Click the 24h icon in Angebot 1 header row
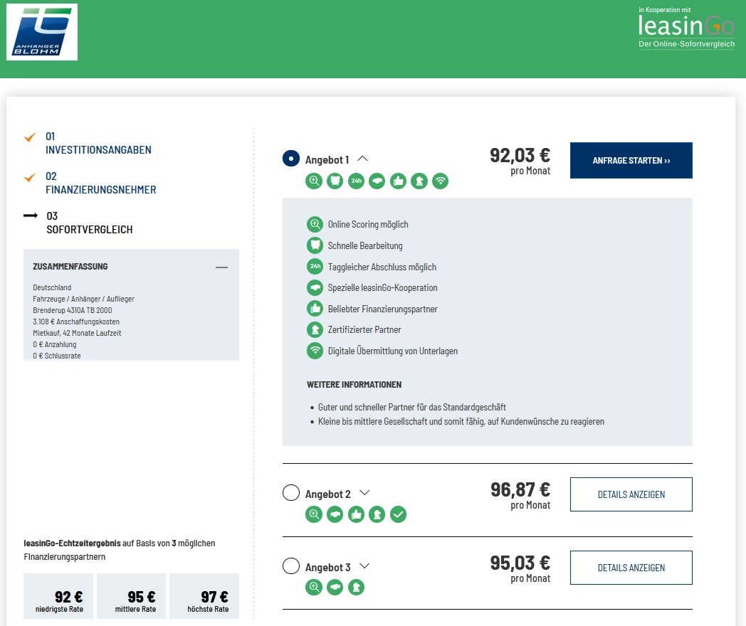This screenshot has height=626, width=746. point(356,181)
